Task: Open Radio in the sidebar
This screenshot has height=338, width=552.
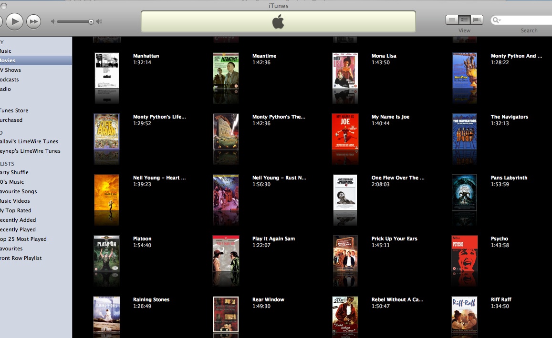Action: click(x=36, y=89)
